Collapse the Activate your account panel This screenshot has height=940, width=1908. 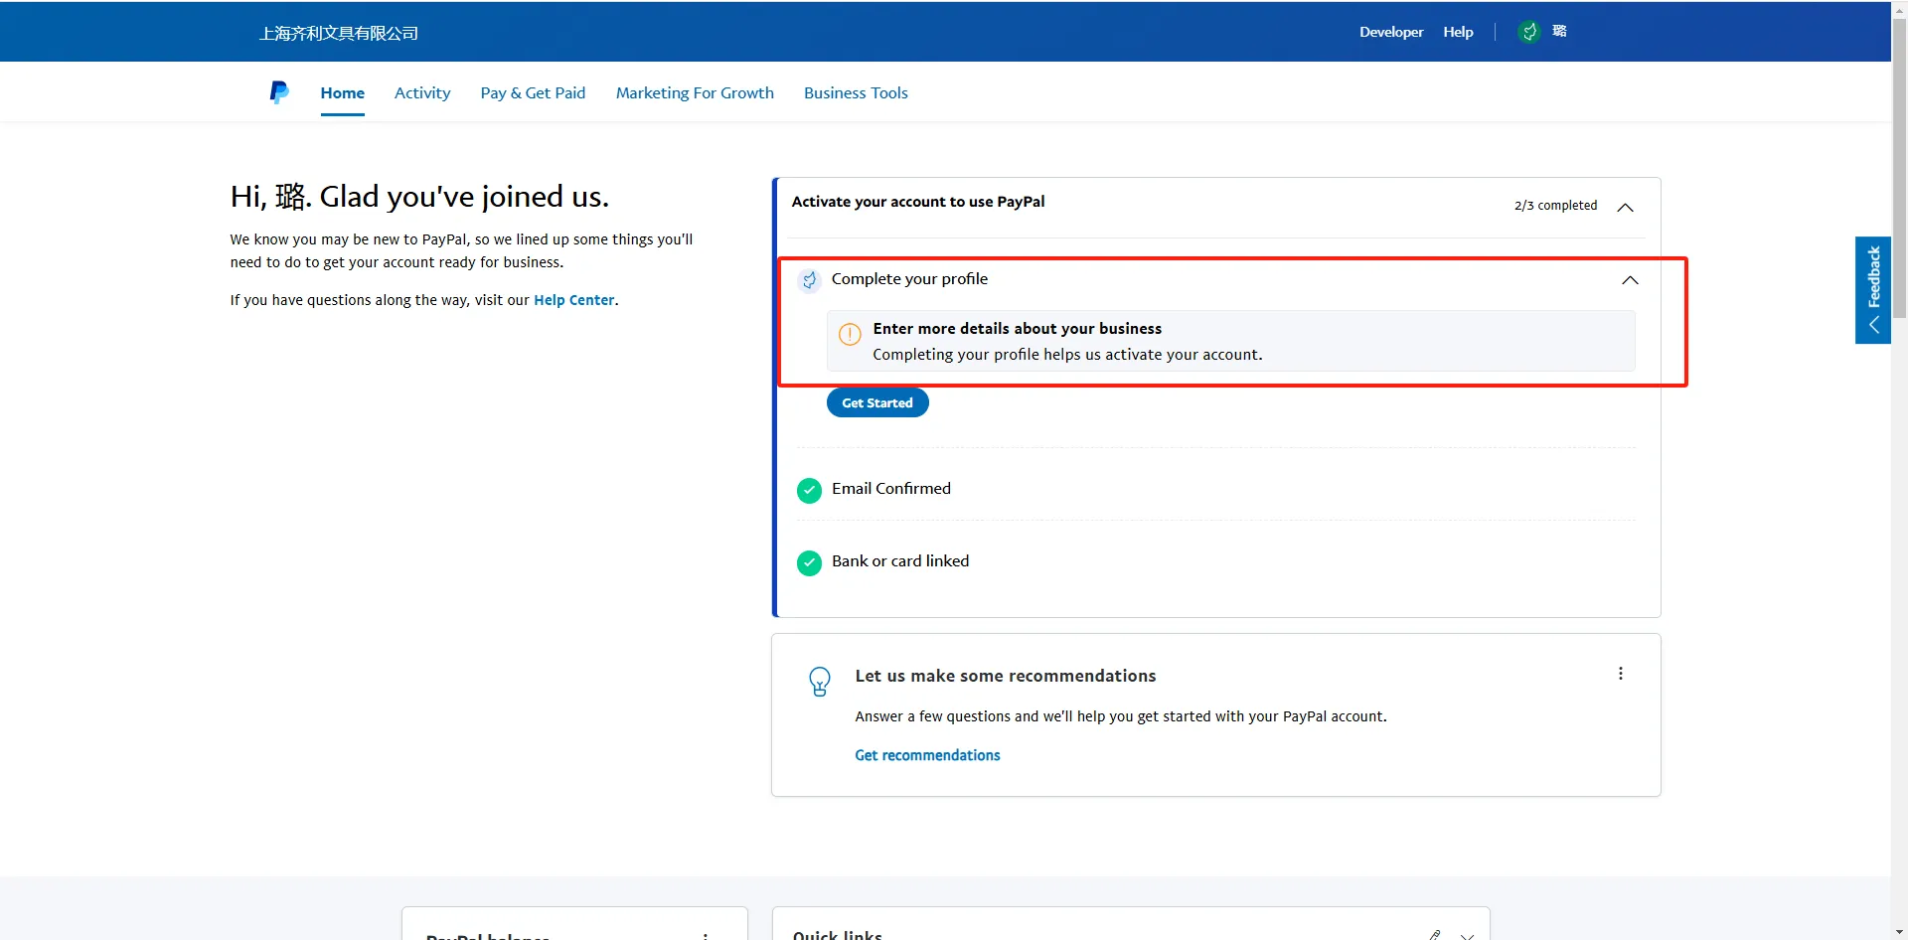tap(1626, 207)
